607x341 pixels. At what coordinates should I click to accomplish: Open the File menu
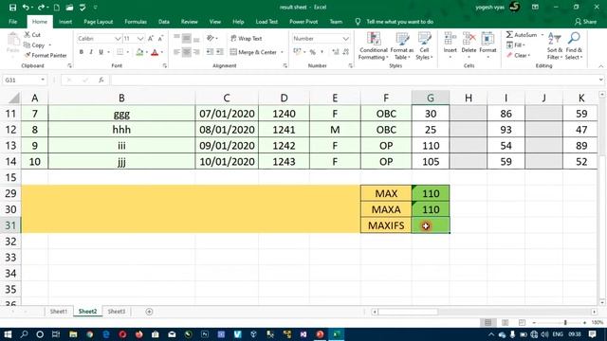click(12, 22)
